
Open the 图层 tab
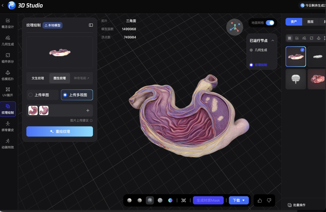tap(310, 22)
